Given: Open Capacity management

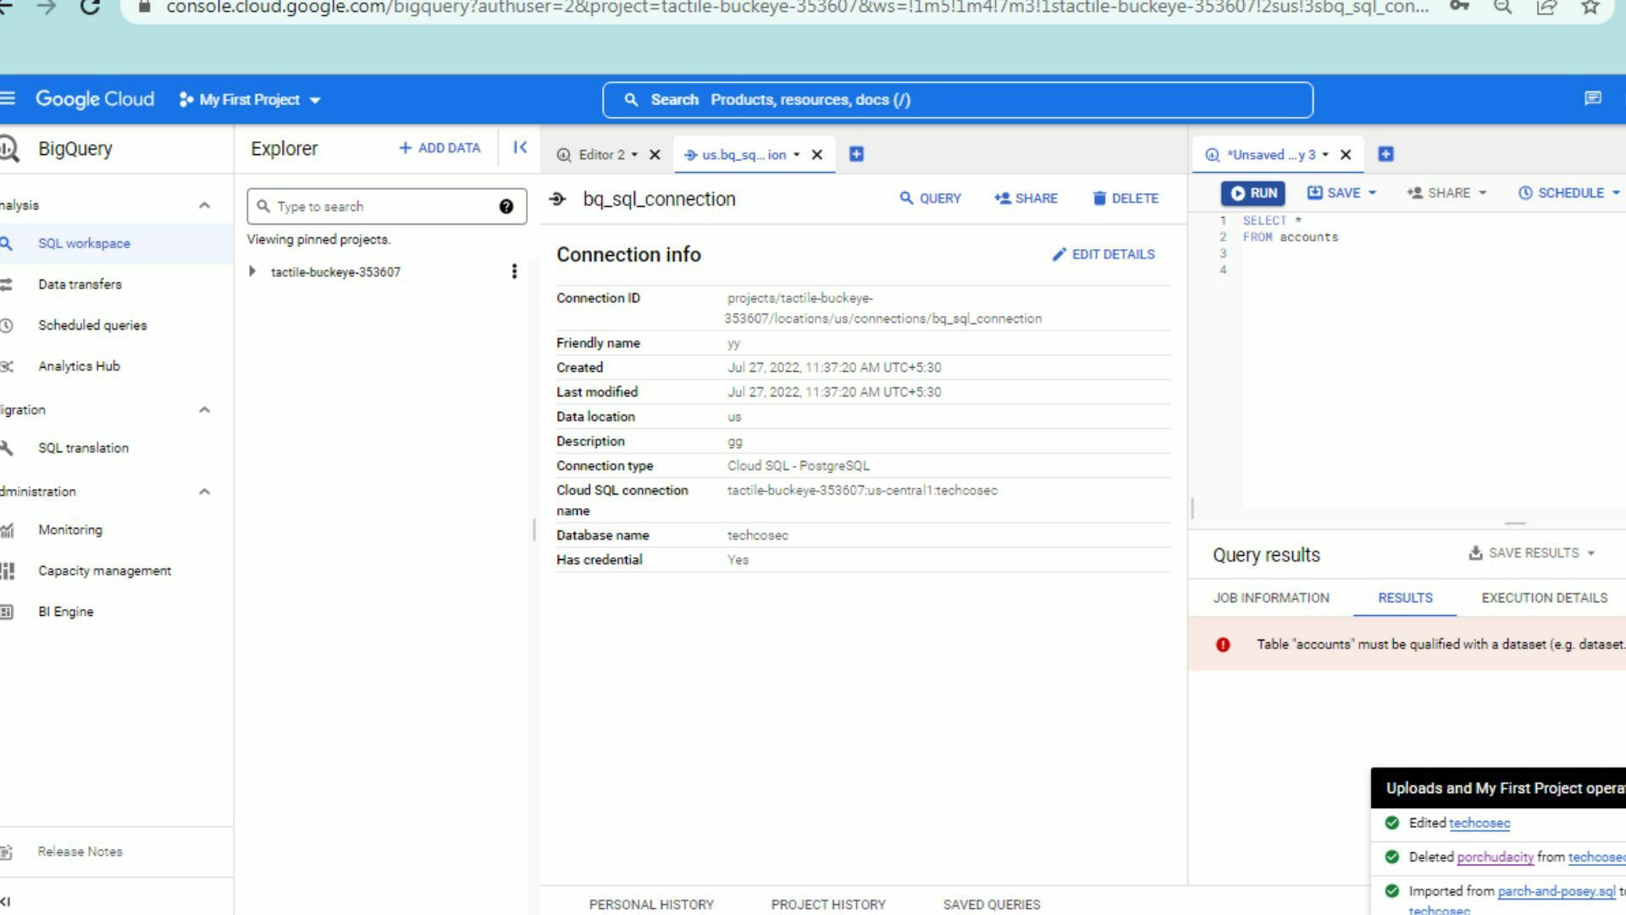Looking at the screenshot, I should click(104, 570).
